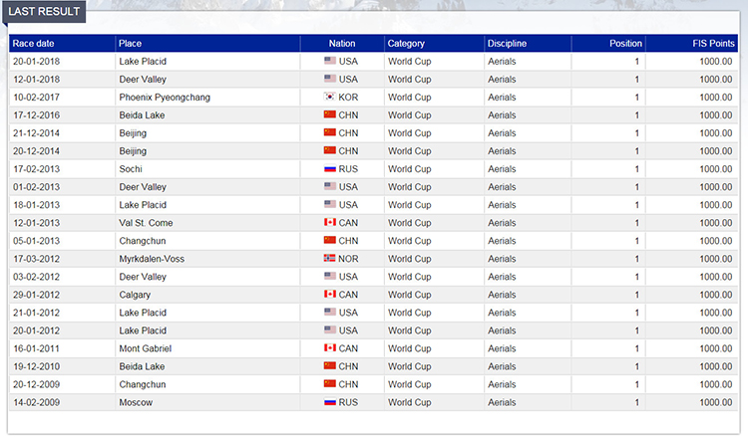This screenshot has width=748, height=437.
Task: Sort by the Race date column header
Action: click(33, 44)
